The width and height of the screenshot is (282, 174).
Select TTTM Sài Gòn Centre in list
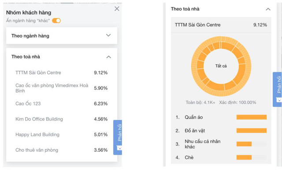click(62, 73)
